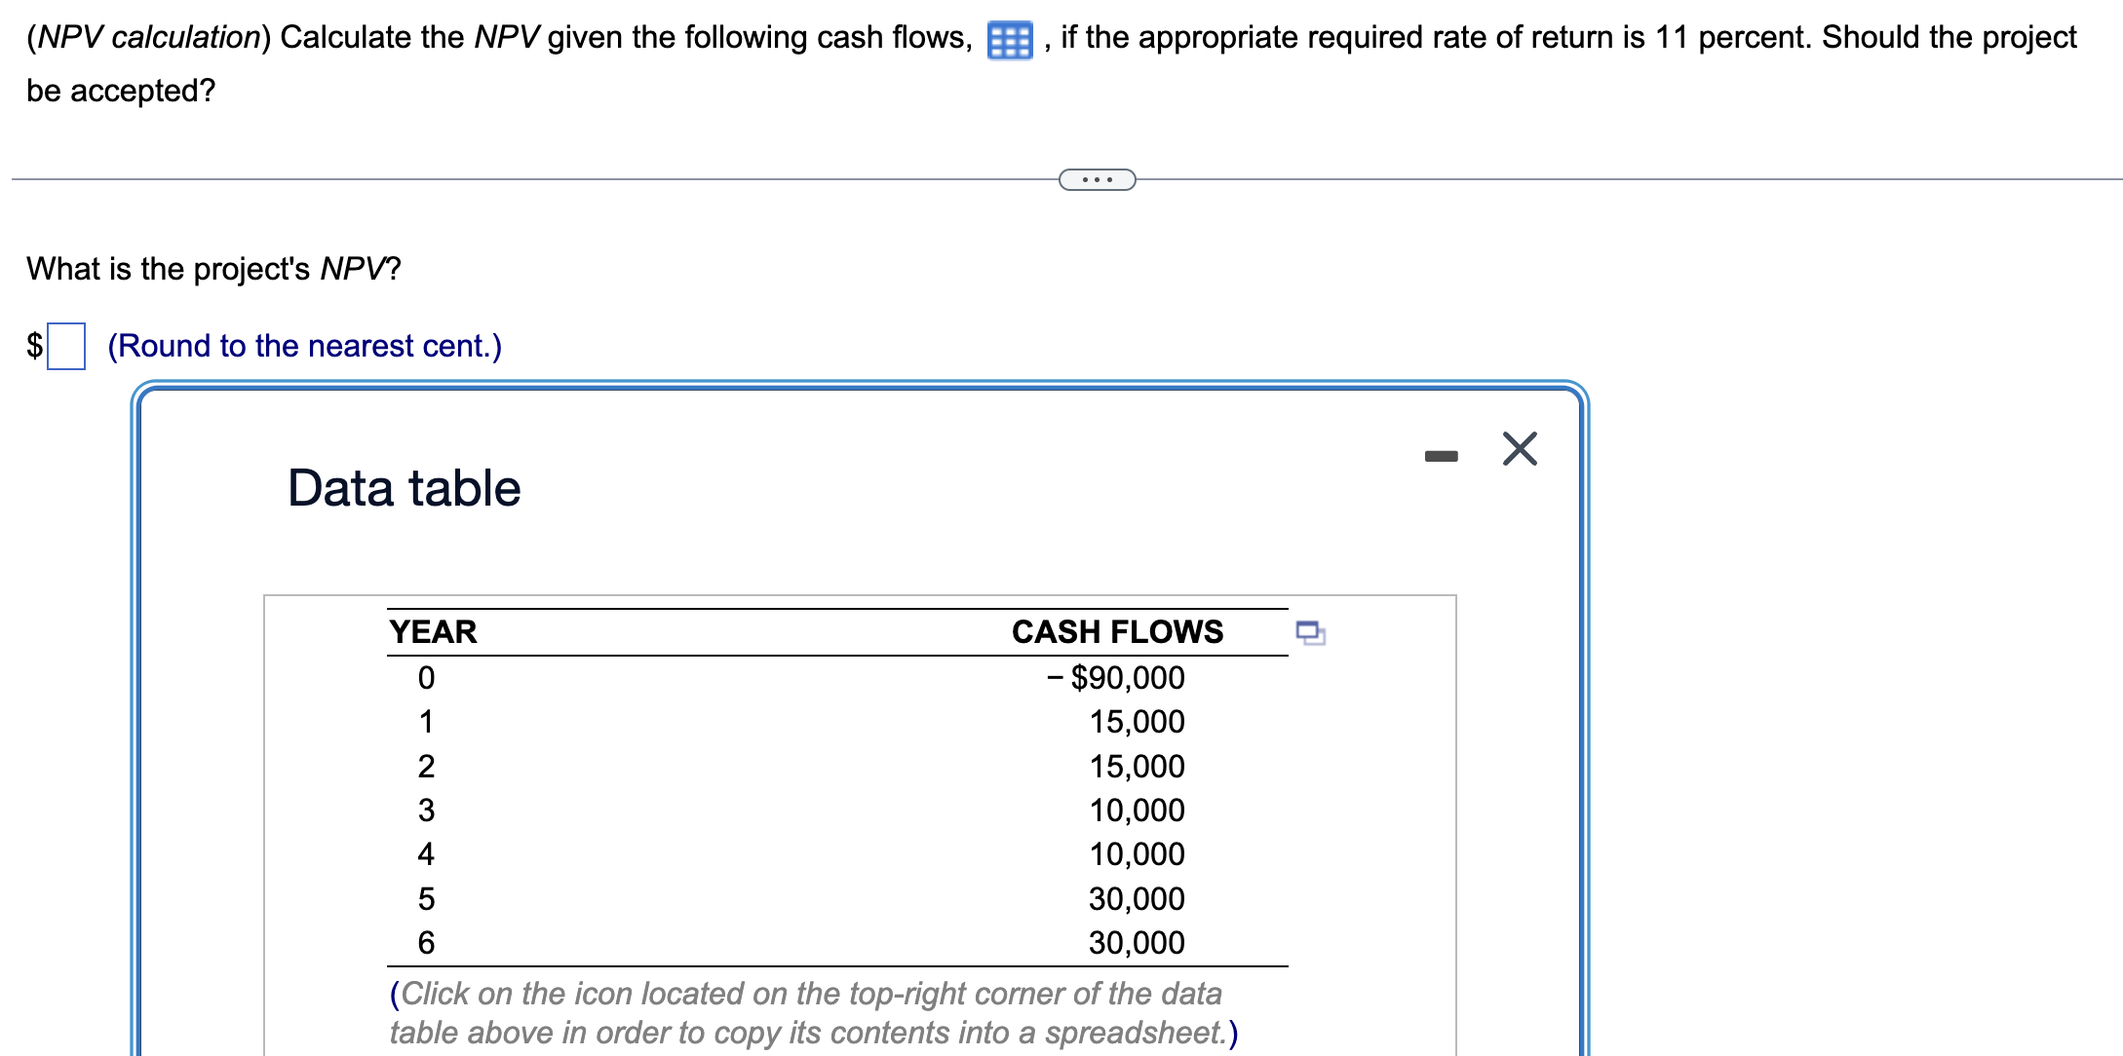
Task: Click the 'Round to the nearest cent' hint
Action: [304, 346]
